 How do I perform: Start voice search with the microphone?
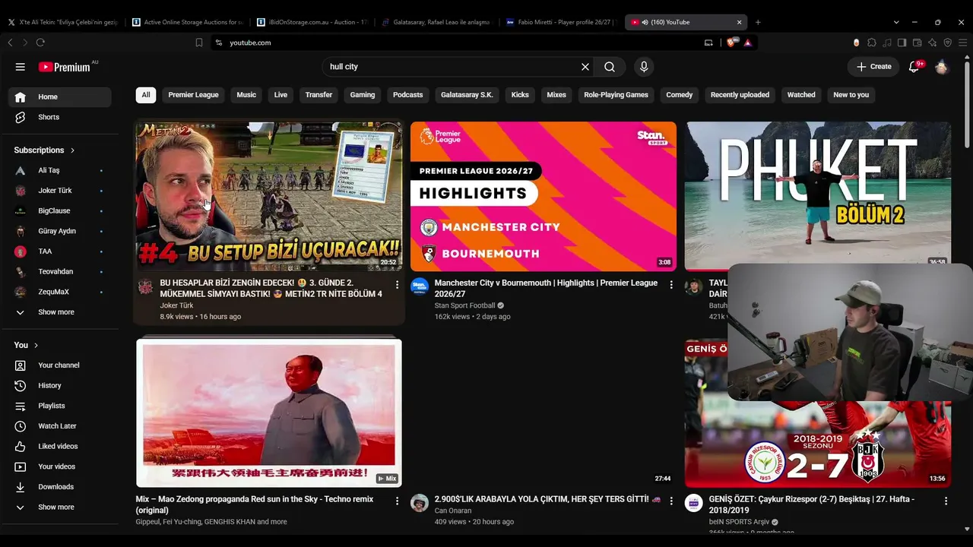tap(644, 67)
